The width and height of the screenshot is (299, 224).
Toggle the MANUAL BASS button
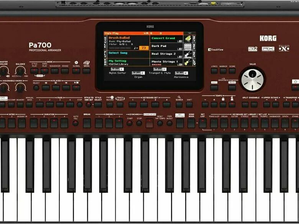click(29, 105)
